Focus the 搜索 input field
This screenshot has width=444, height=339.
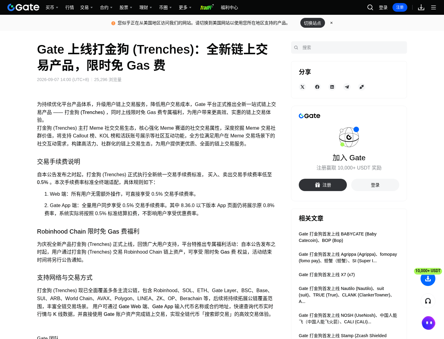click(349, 47)
